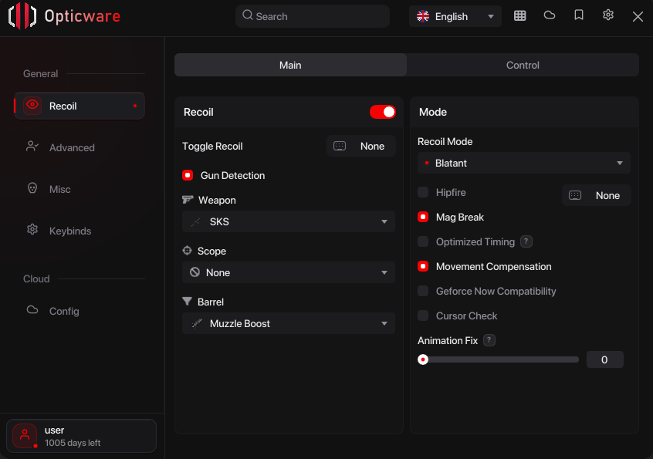Close the Opticware window
Image resolution: width=653 pixels, height=459 pixels.
(637, 17)
